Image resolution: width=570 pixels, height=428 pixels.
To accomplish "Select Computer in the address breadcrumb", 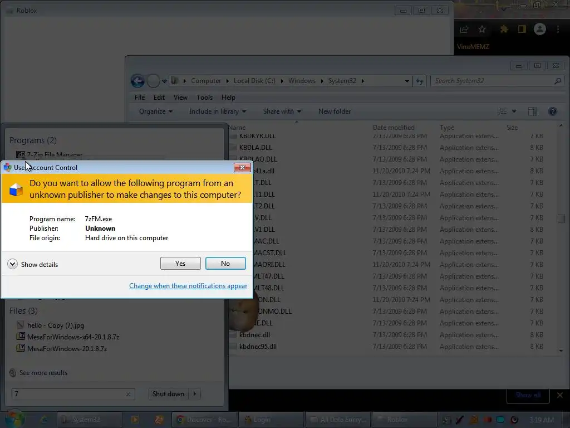I will [x=206, y=81].
